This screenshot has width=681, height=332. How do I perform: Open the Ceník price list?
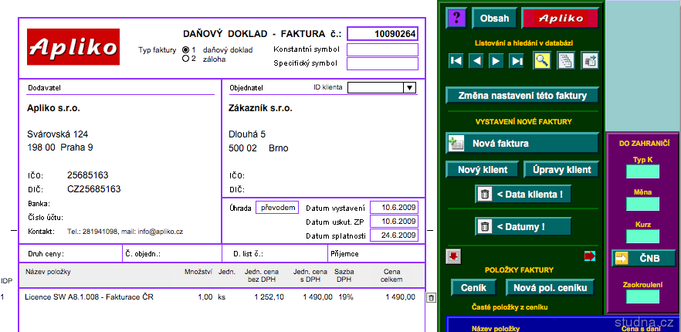click(x=473, y=288)
